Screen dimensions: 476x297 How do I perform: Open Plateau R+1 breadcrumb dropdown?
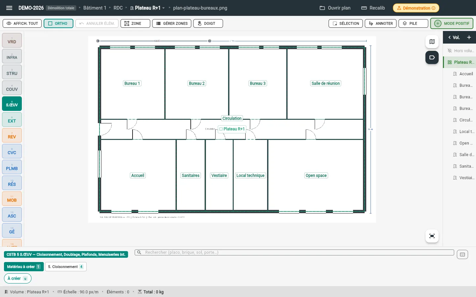point(147,8)
